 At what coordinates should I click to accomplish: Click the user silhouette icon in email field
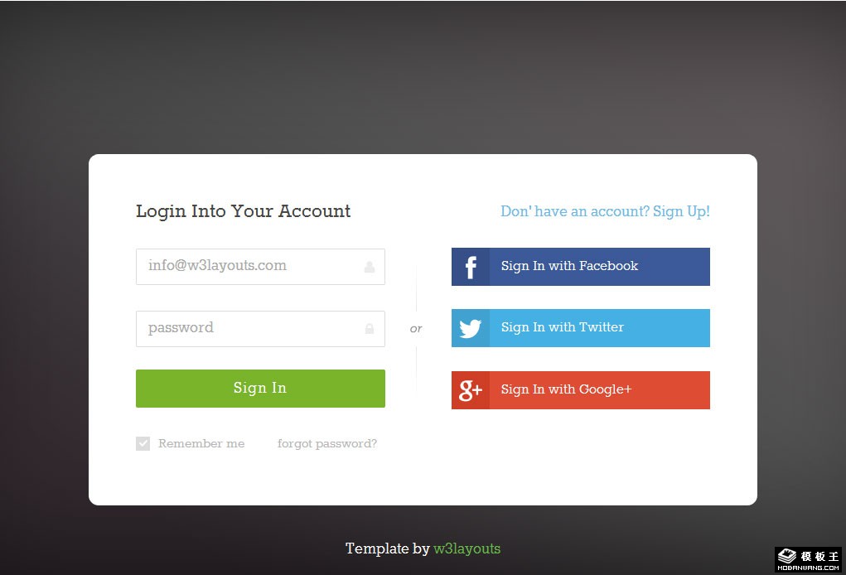point(370,267)
